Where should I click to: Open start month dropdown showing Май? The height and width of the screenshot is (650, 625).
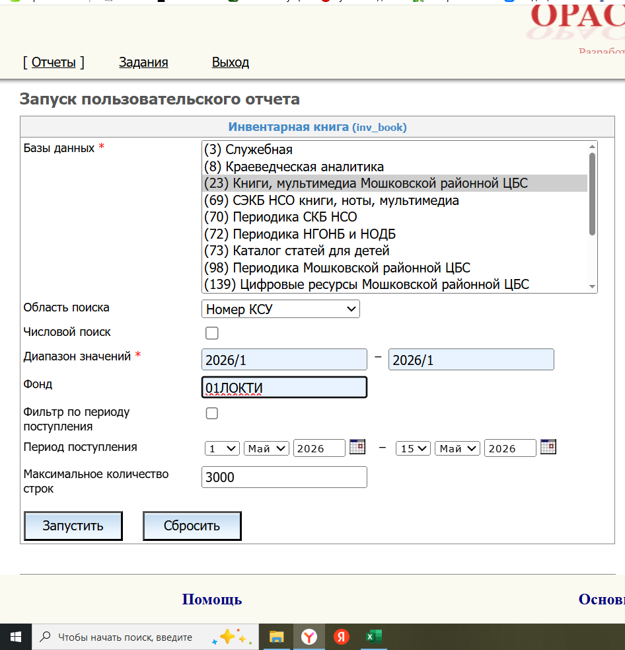pyautogui.click(x=266, y=448)
